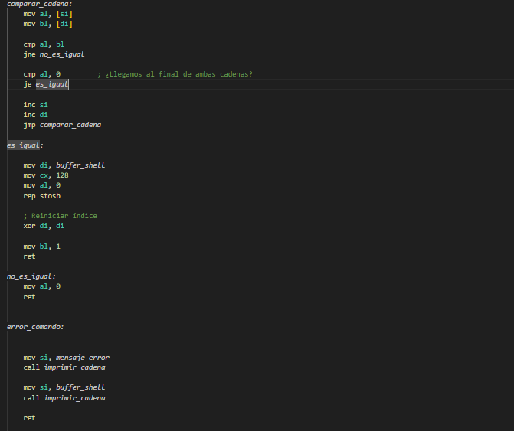Click the error_comando: label
This screenshot has height=431, width=514.
coord(34,326)
